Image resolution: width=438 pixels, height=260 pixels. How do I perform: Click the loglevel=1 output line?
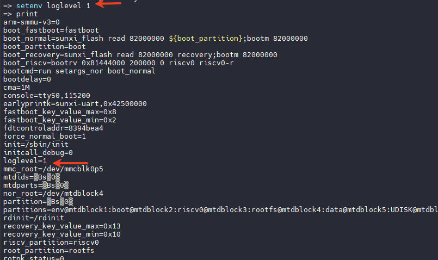click(x=25, y=161)
